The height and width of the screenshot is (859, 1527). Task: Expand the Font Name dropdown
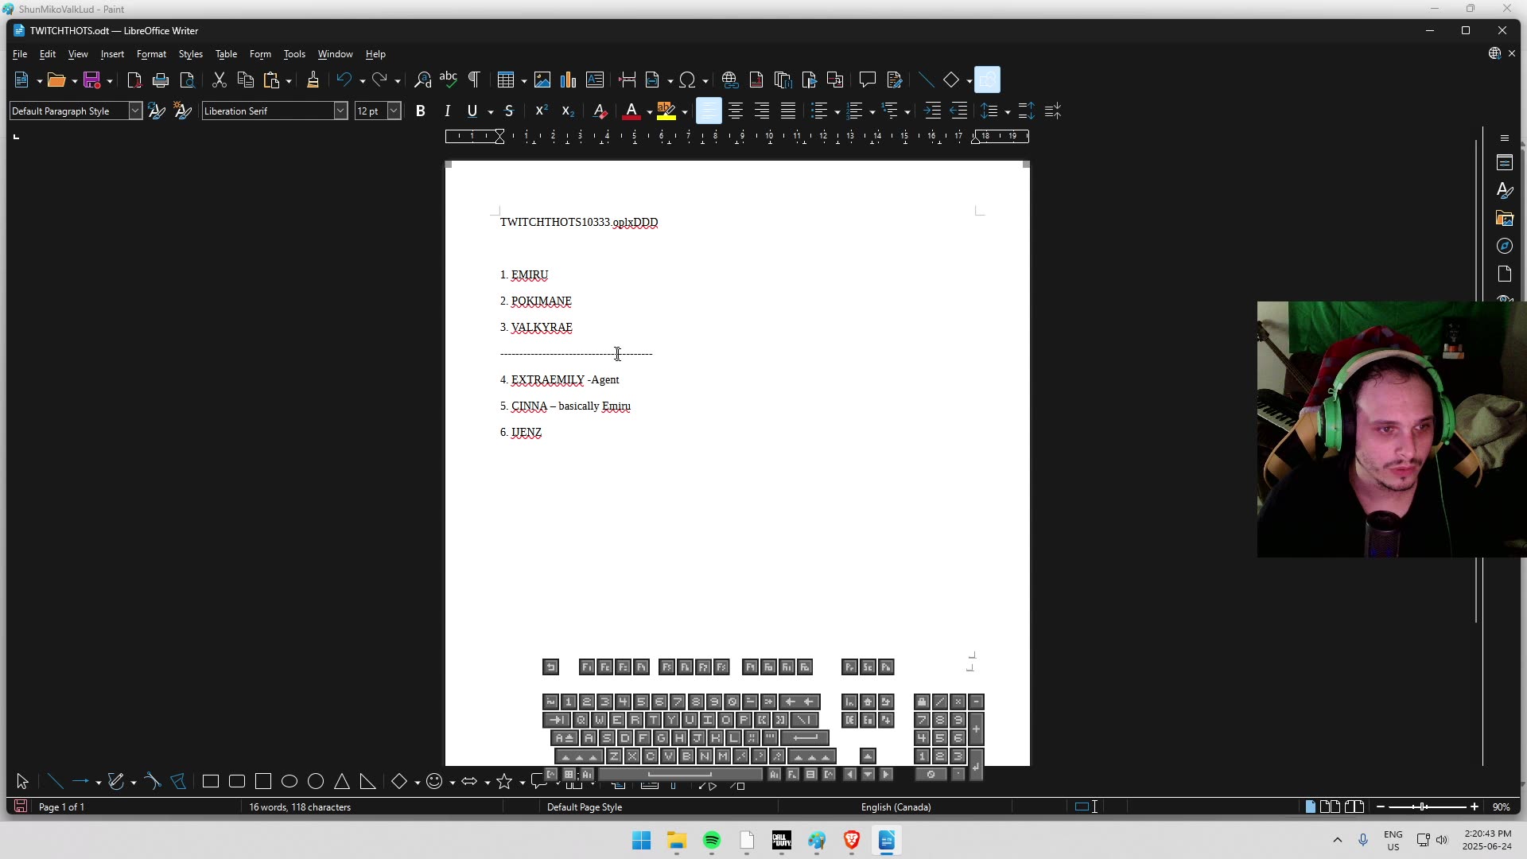pos(340,111)
